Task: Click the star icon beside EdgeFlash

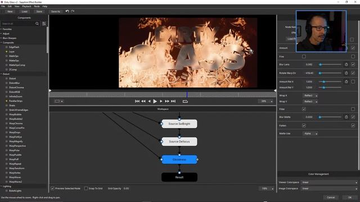Action: 6,47
